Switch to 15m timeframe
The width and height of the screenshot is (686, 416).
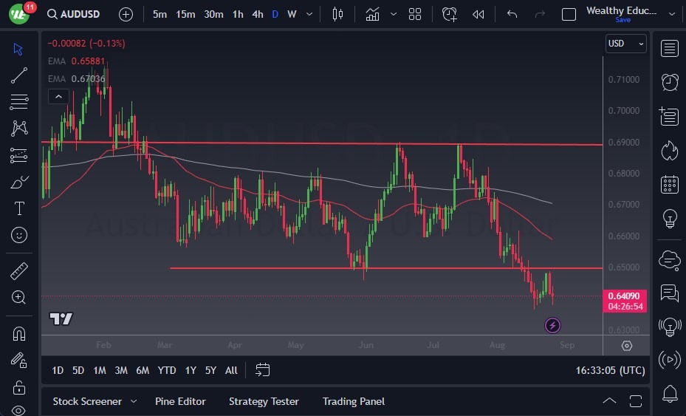pos(185,15)
